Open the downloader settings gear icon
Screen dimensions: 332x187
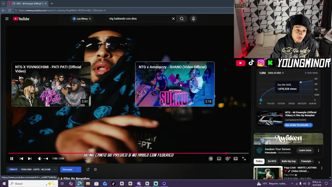coord(95,169)
